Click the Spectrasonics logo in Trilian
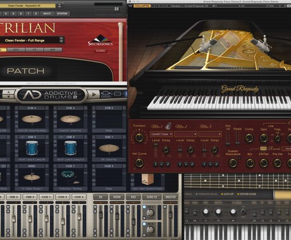The width and height of the screenshot is (291, 240). pos(101,40)
